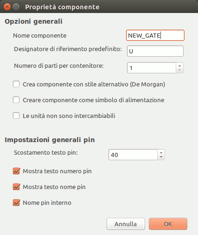This screenshot has width=198, height=235.
Task: Toggle the Nome pin interno checkbox
Action: (x=16, y=202)
